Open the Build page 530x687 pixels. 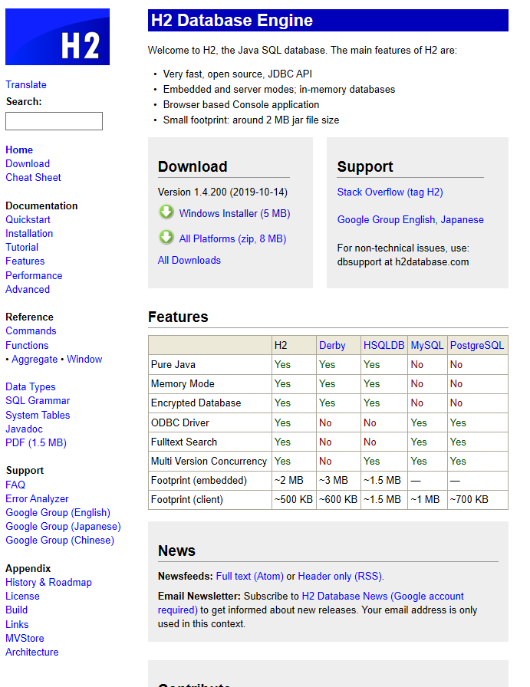coord(16,610)
